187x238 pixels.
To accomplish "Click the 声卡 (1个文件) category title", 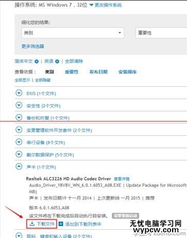I will click(x=41, y=167).
